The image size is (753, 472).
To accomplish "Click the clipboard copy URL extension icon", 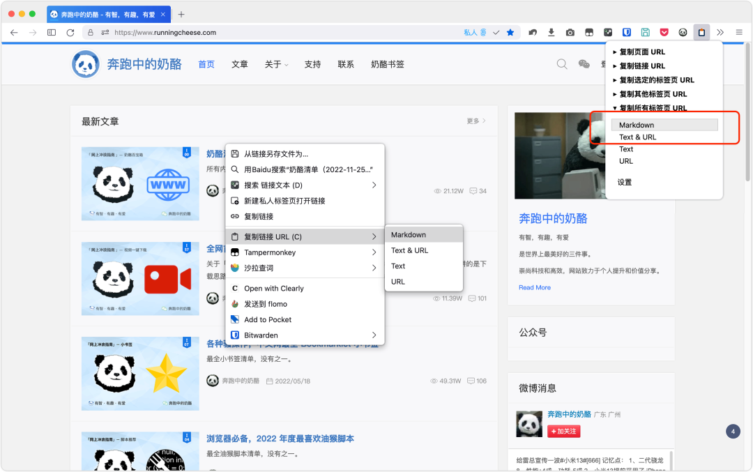I will point(701,33).
